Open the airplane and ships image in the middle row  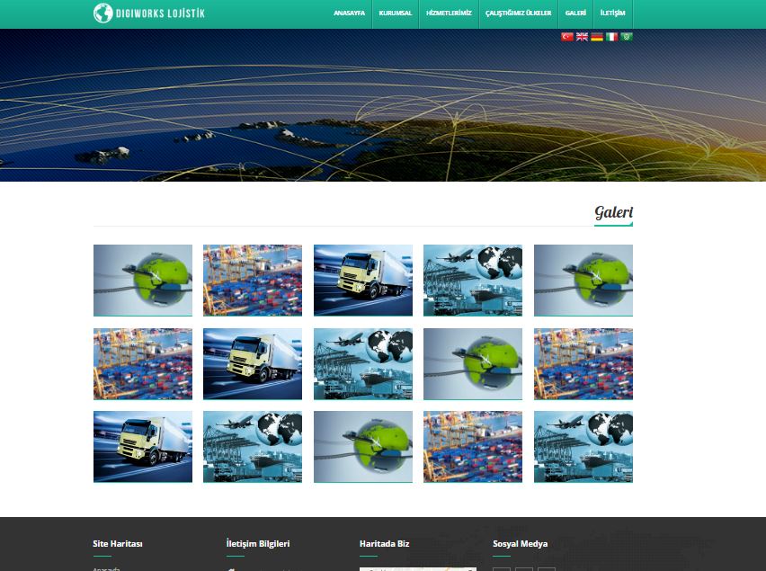point(363,364)
